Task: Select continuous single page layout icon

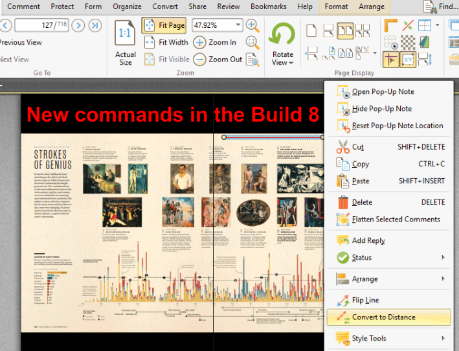Action: pos(328,30)
